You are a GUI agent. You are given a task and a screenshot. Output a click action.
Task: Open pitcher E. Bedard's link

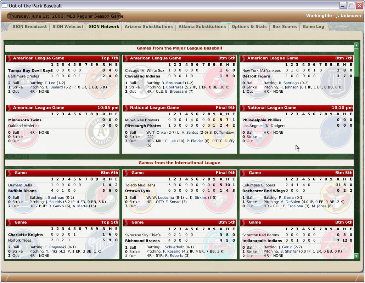pyautogui.click(x=54, y=87)
